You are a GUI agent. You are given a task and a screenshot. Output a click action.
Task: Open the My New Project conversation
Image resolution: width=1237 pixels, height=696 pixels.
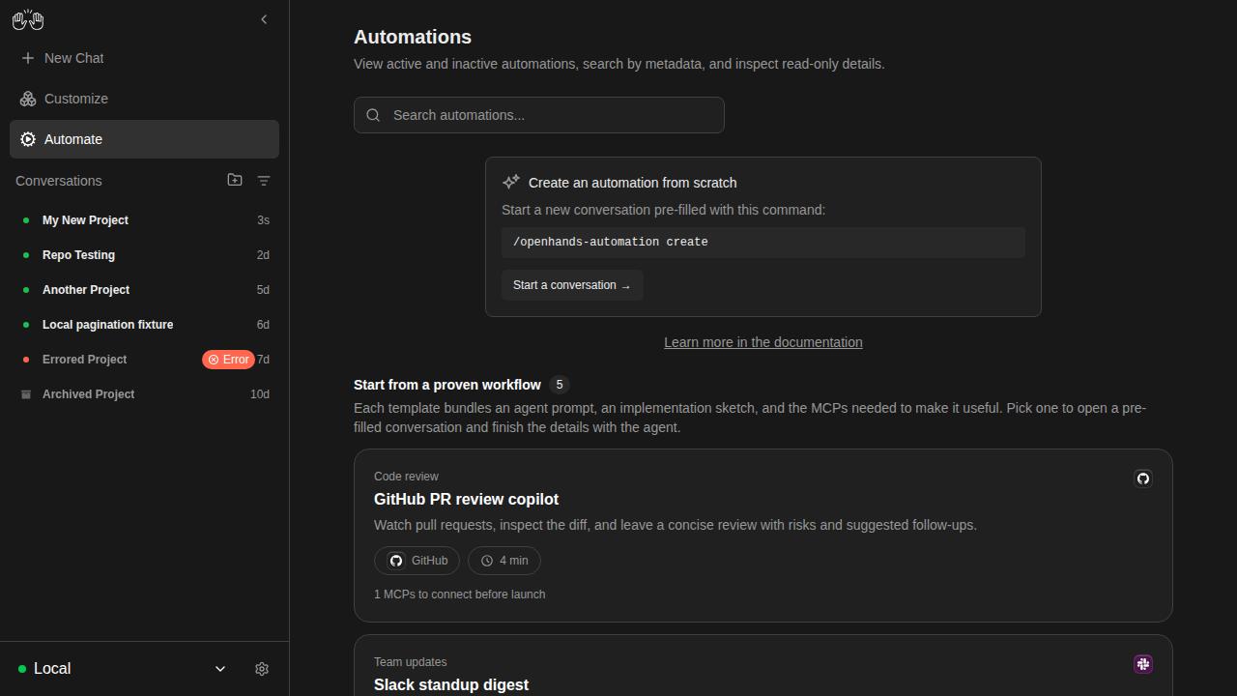144,220
